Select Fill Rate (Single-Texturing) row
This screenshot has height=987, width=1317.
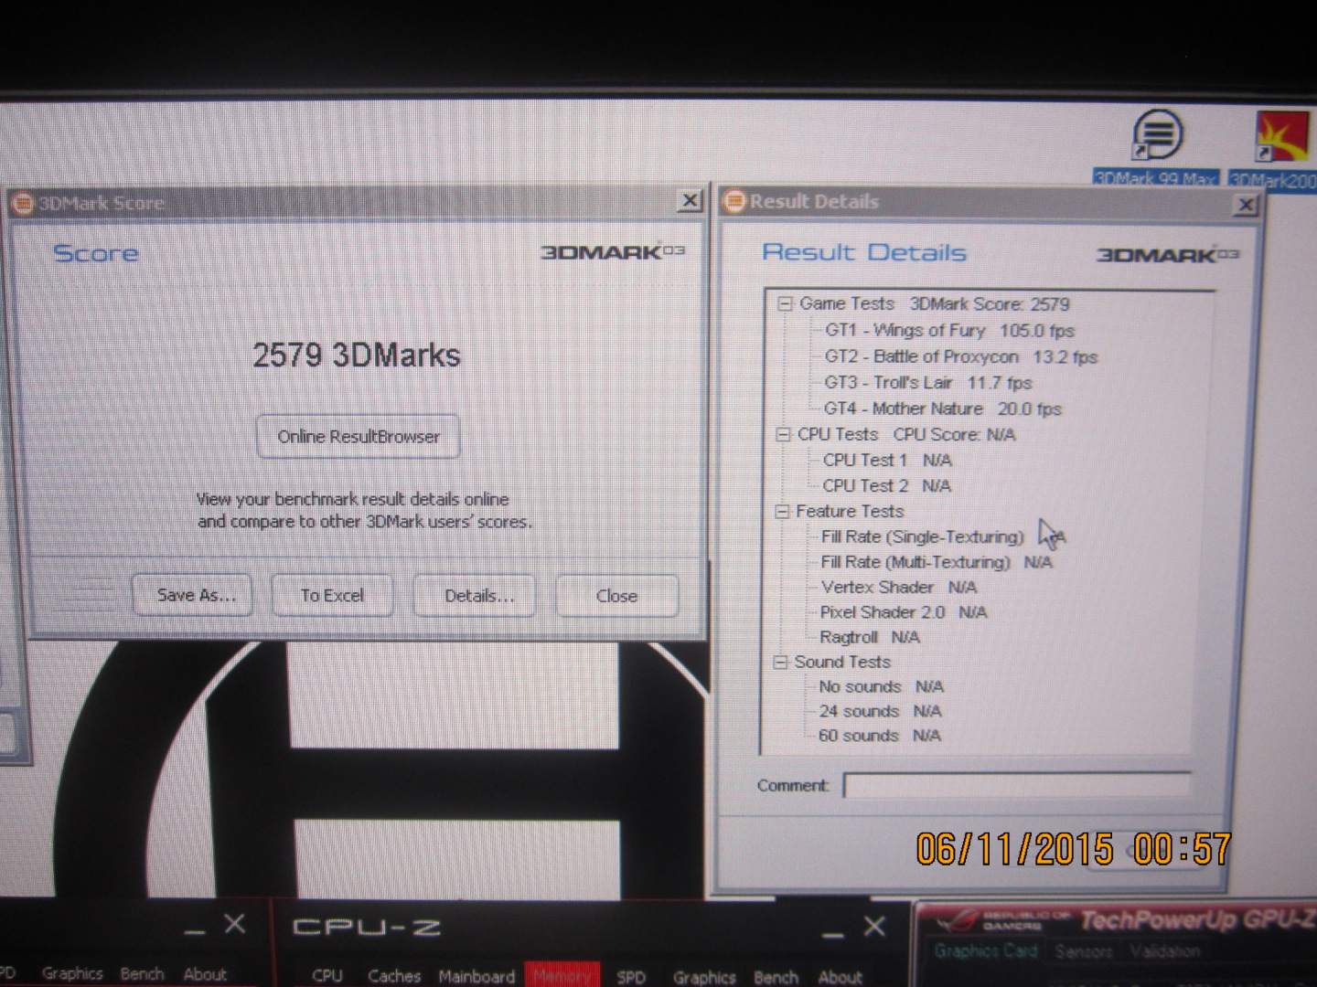(943, 536)
